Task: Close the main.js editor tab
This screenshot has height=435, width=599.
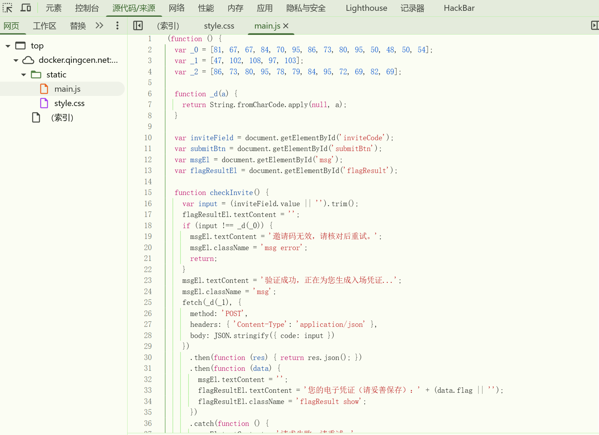Action: point(286,26)
